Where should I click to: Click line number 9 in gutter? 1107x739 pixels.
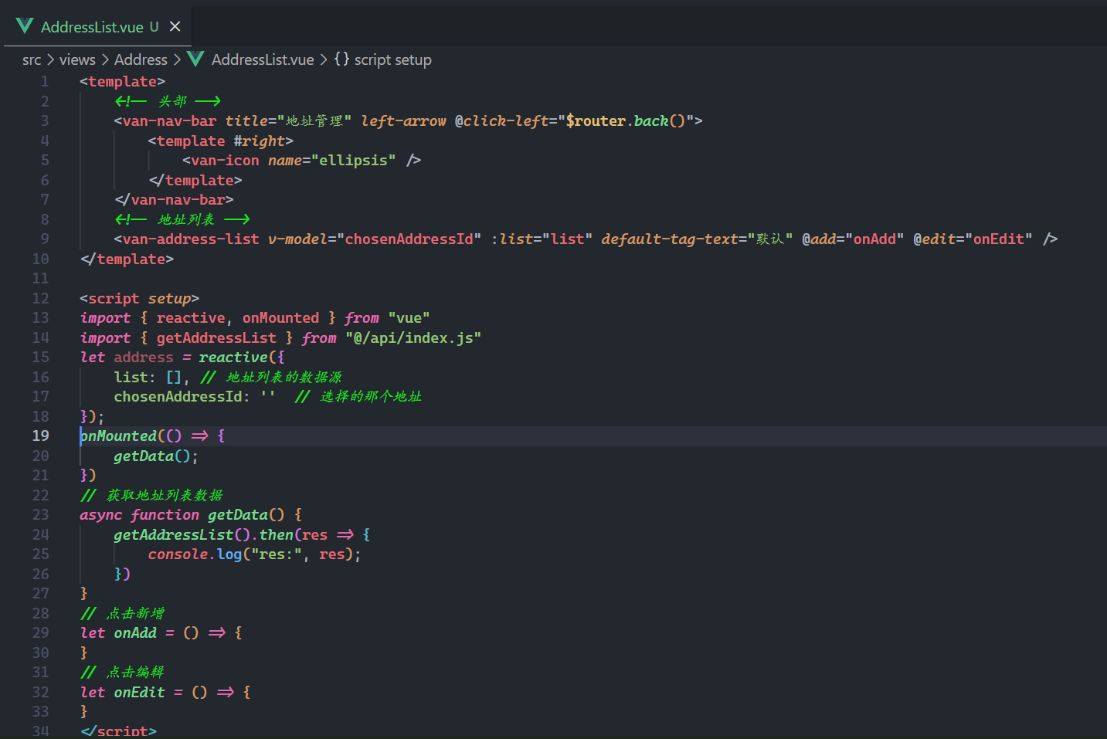45,239
